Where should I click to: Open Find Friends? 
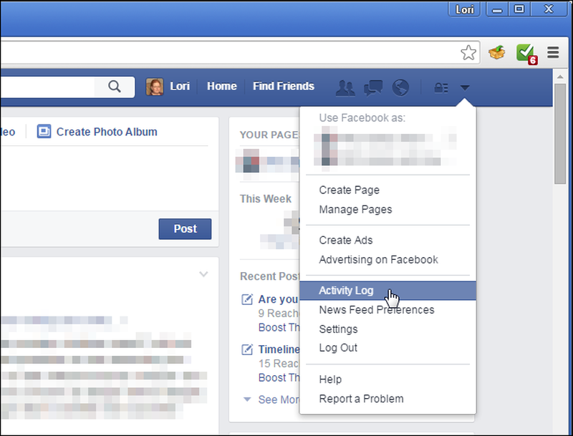284,86
